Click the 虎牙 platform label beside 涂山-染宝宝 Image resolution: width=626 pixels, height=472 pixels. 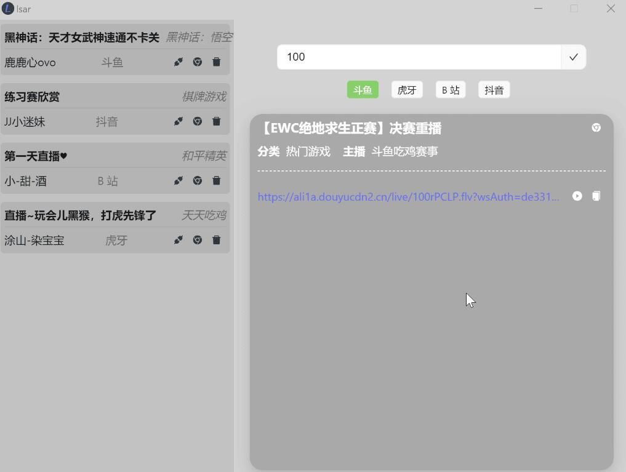(x=116, y=241)
